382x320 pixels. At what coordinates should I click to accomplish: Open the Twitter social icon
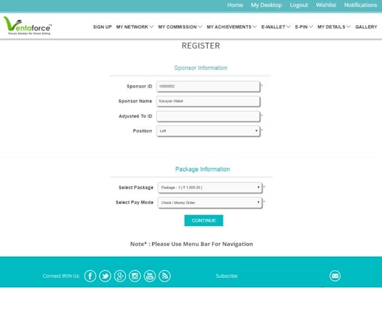tap(105, 276)
